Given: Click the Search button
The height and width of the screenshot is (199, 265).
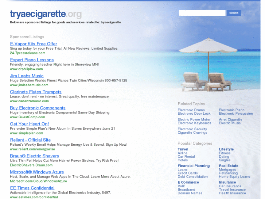Looking at the screenshot, I should 234,13.
